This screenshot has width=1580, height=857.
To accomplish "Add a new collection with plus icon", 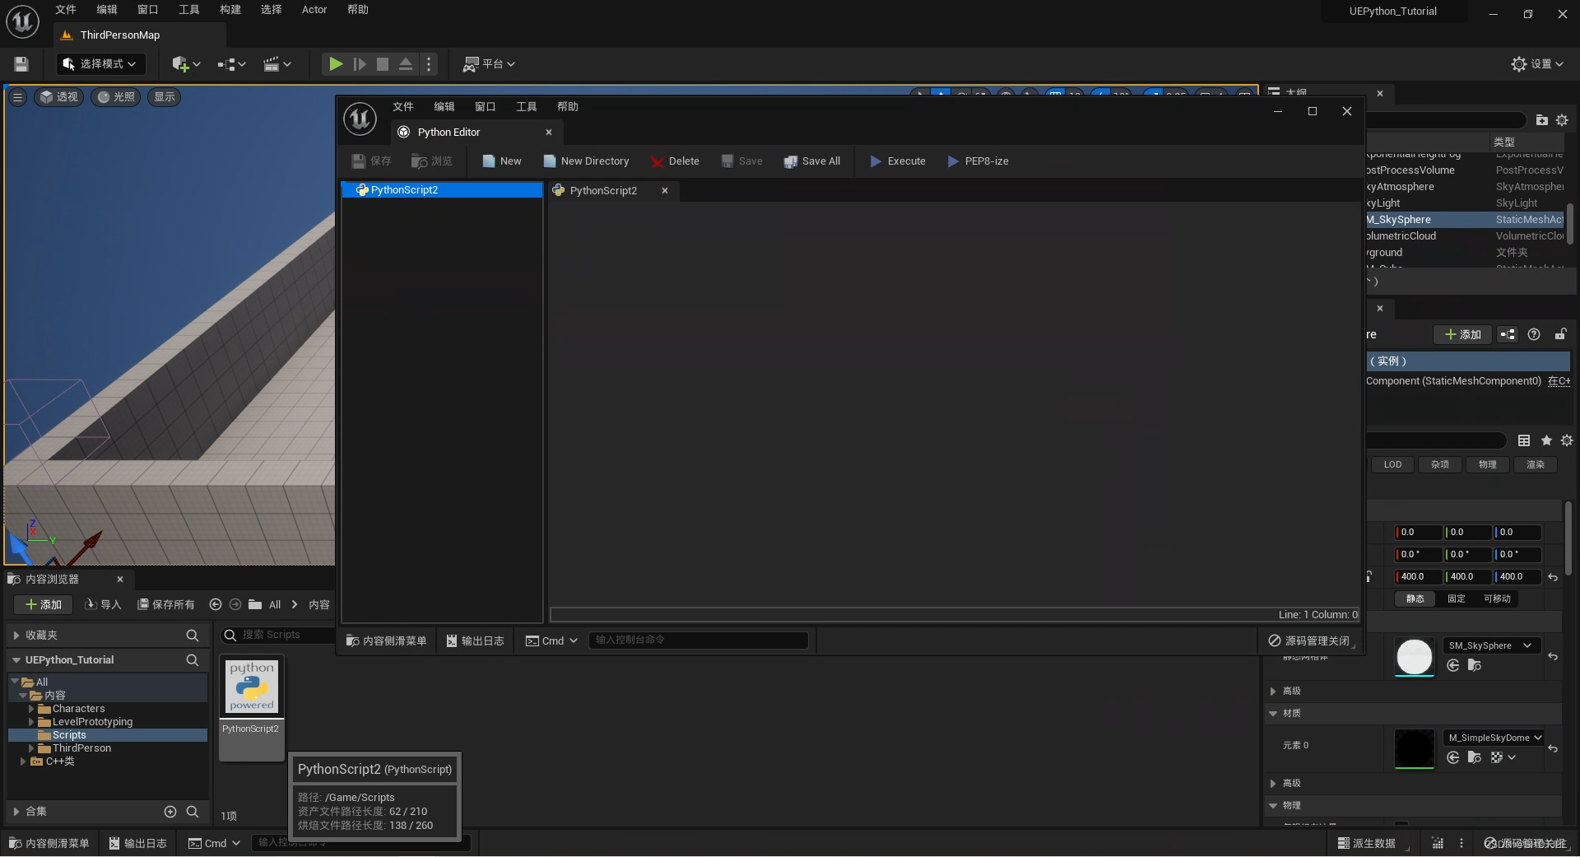I will [x=170, y=812].
